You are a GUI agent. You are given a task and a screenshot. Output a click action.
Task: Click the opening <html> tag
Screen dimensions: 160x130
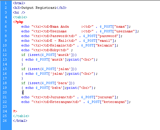tap(19, 3)
